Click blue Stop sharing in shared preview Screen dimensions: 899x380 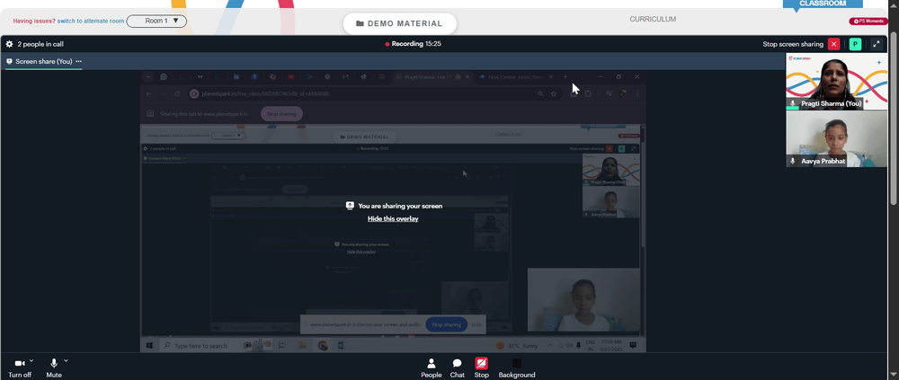446,324
